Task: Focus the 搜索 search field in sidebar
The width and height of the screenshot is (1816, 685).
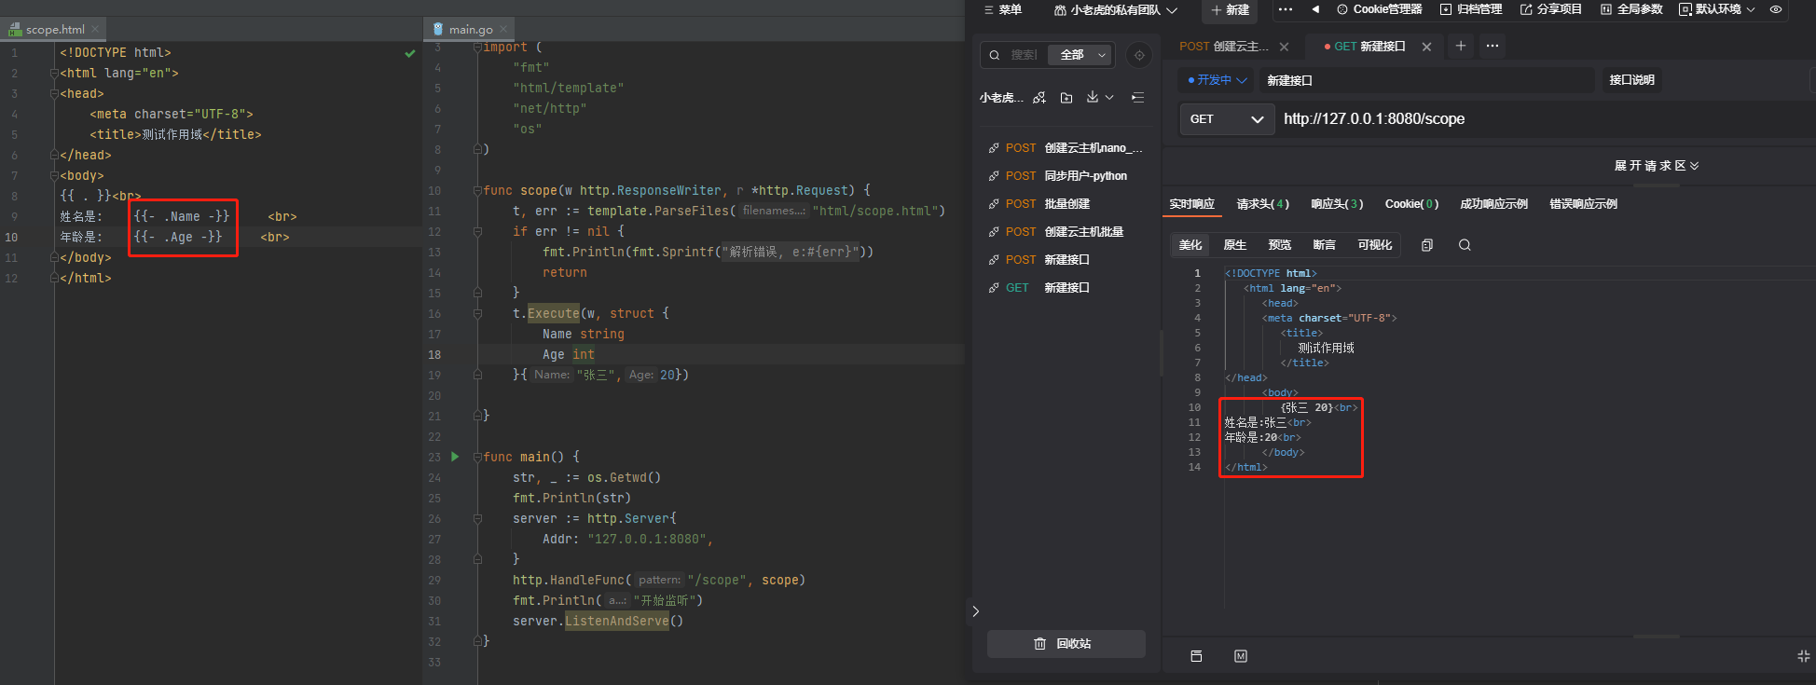Action: click(x=1024, y=55)
